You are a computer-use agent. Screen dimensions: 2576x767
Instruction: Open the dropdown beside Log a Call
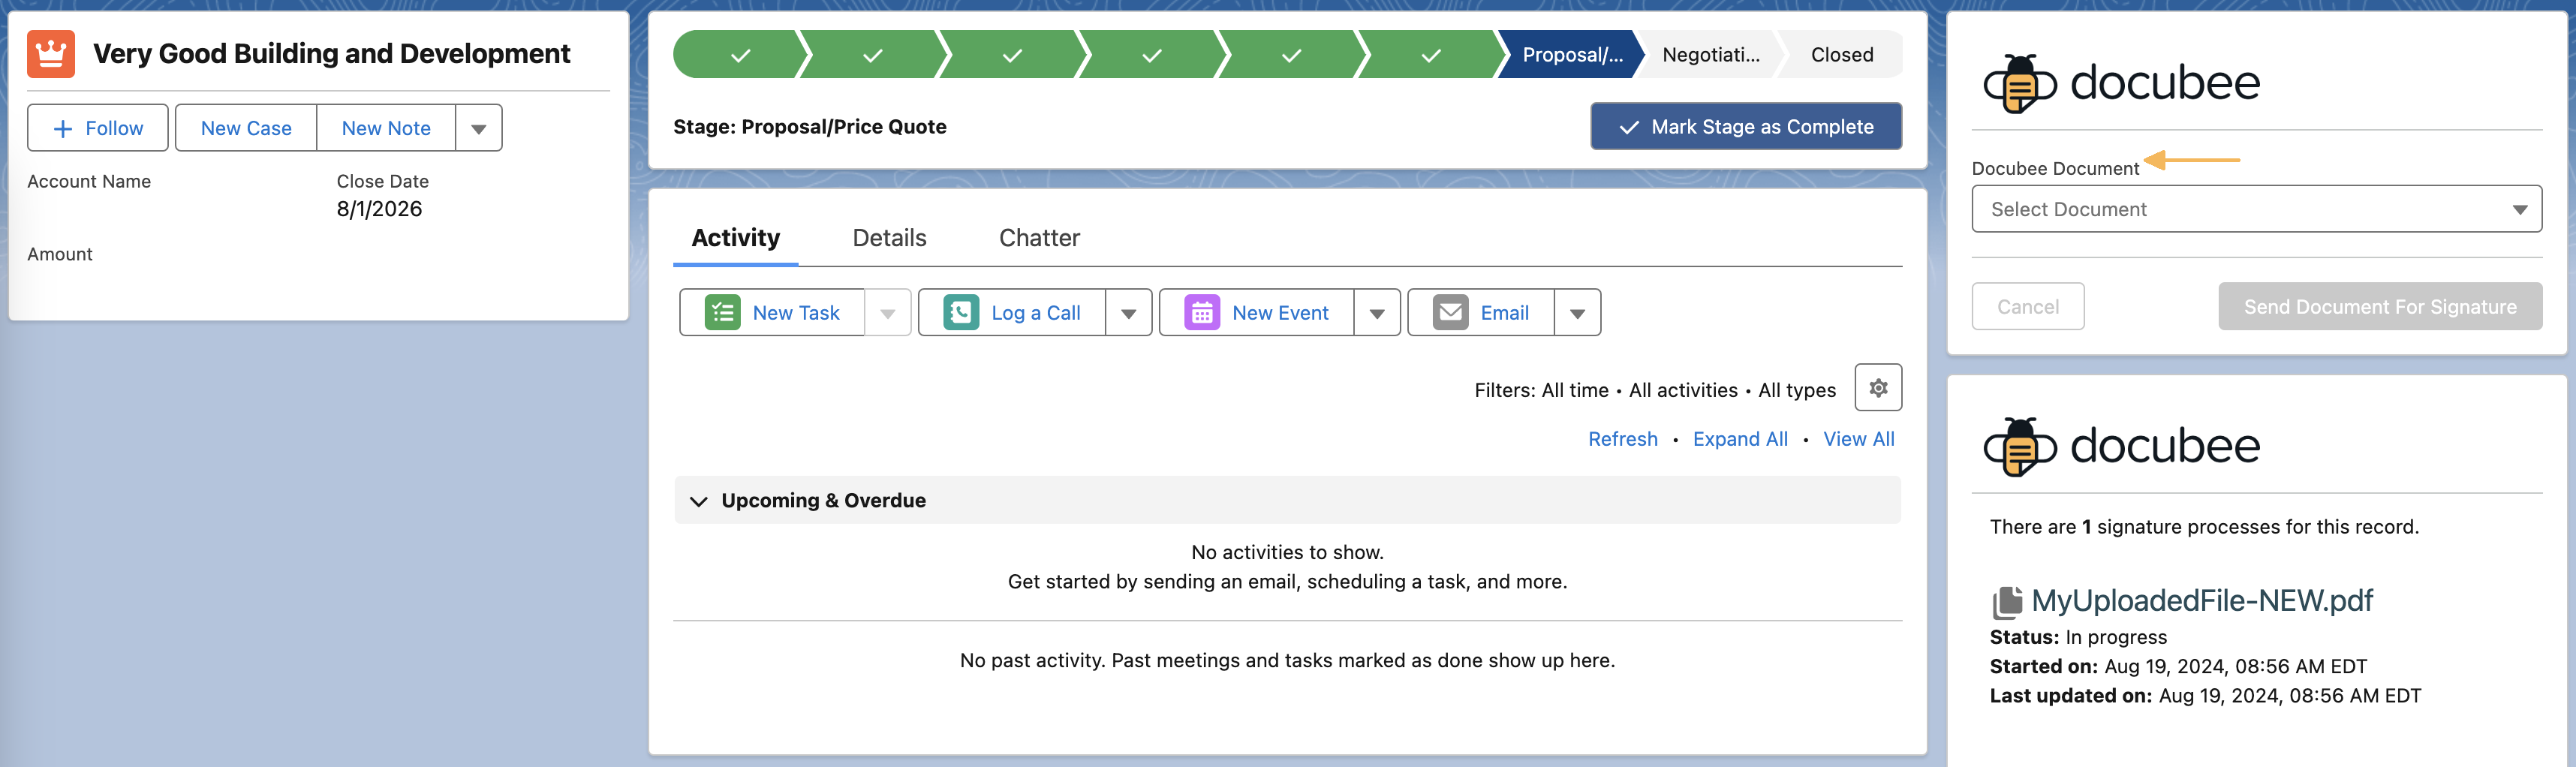point(1129,313)
